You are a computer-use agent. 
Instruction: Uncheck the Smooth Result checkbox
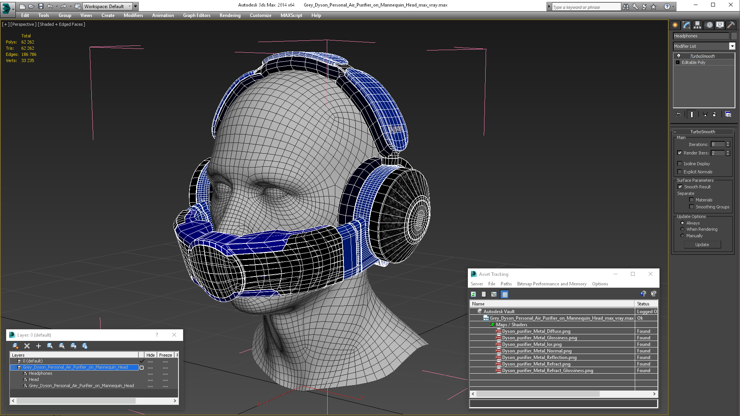click(x=680, y=187)
